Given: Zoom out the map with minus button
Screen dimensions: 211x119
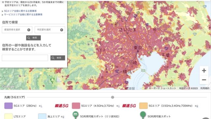Looking at the screenshot, I should tap(204, 80).
